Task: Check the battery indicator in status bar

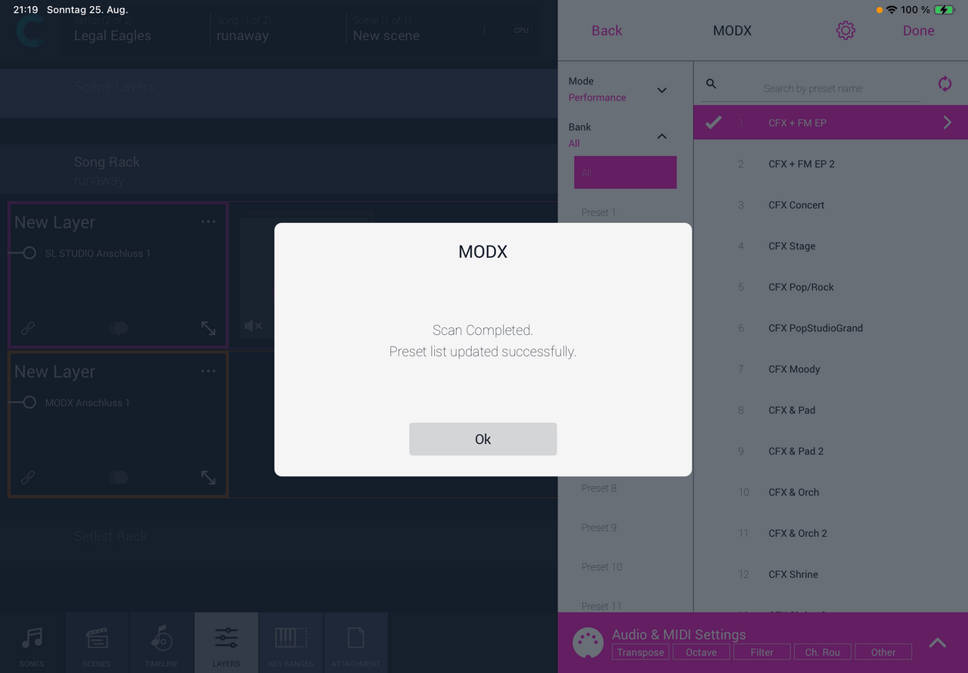Action: [x=945, y=10]
